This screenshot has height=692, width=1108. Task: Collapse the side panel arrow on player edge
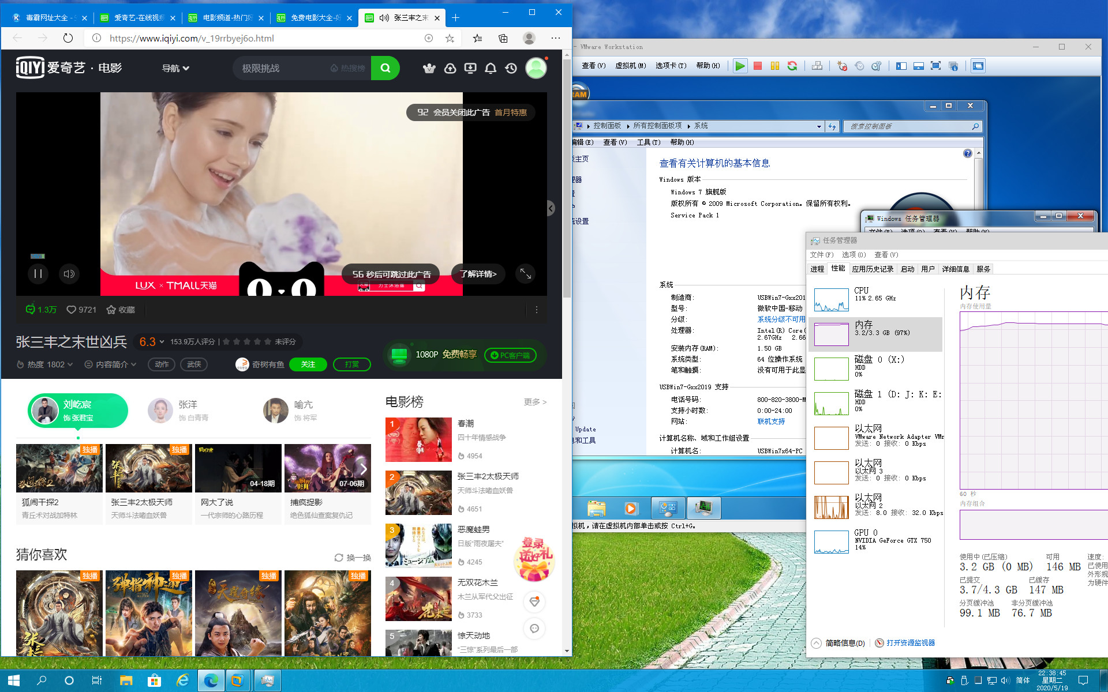tap(551, 208)
